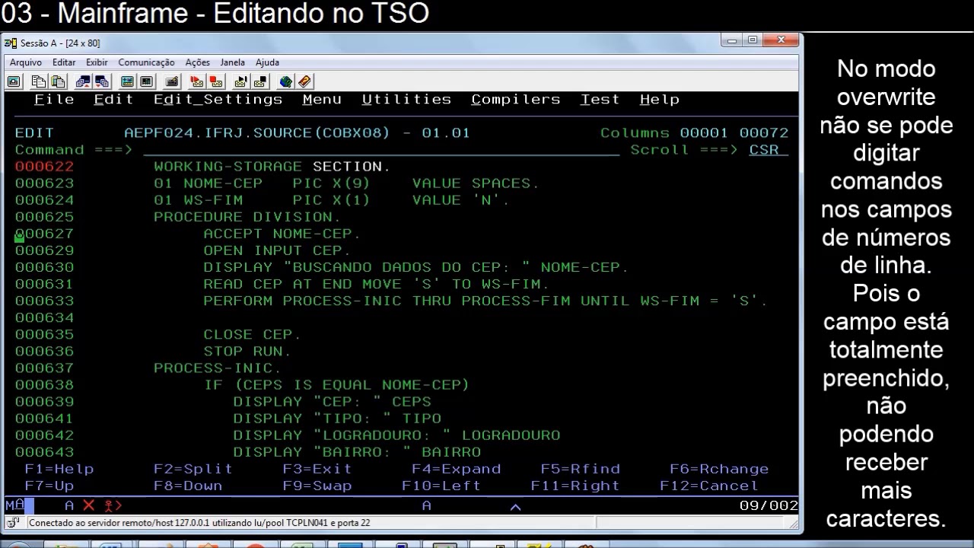The image size is (974, 548).
Task: Stop macro recording with the red square icon
Action: tap(216, 81)
